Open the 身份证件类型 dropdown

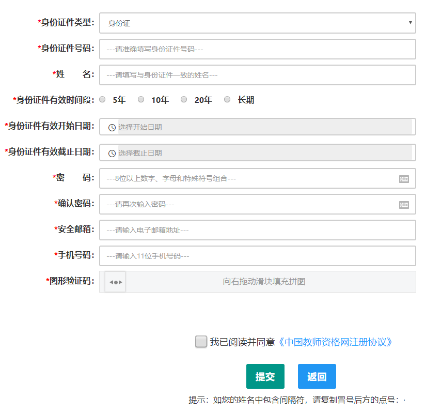pyautogui.click(x=257, y=23)
